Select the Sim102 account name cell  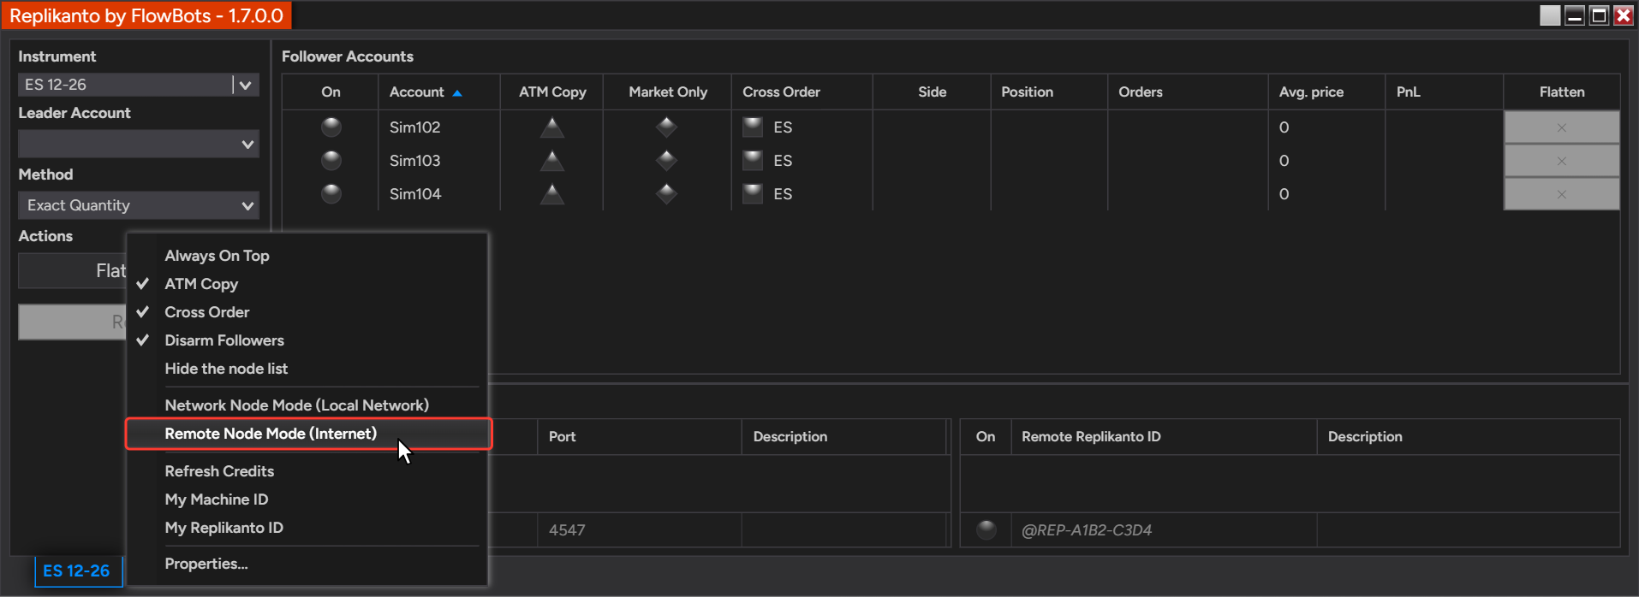coord(438,127)
